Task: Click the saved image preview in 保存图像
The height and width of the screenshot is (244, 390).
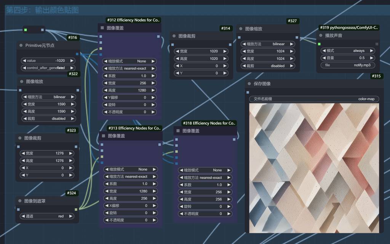Action: [314, 168]
